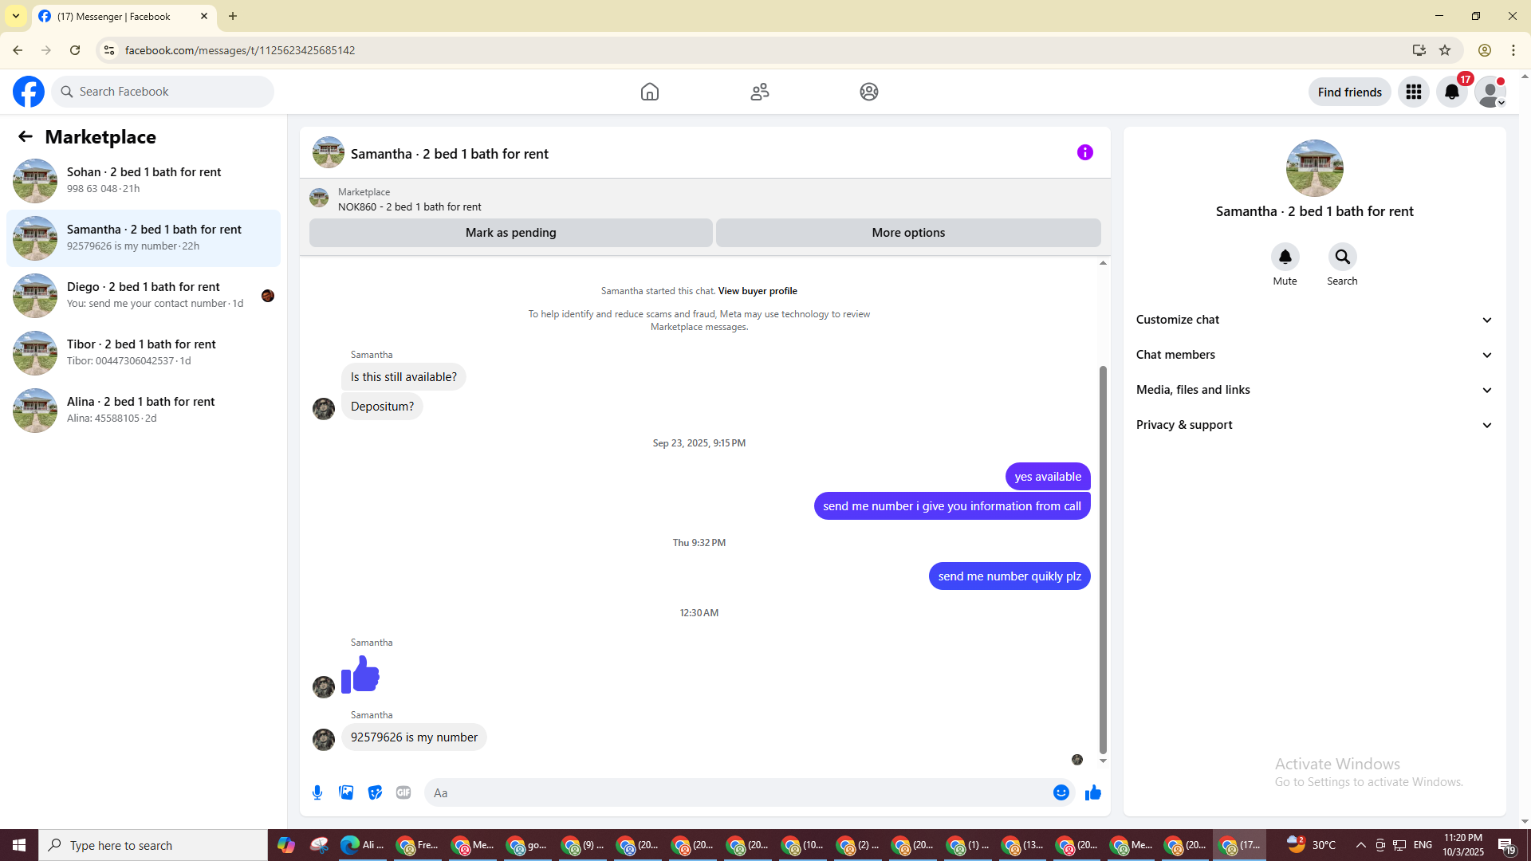
Task: View site information icon in address bar
Action: (109, 50)
